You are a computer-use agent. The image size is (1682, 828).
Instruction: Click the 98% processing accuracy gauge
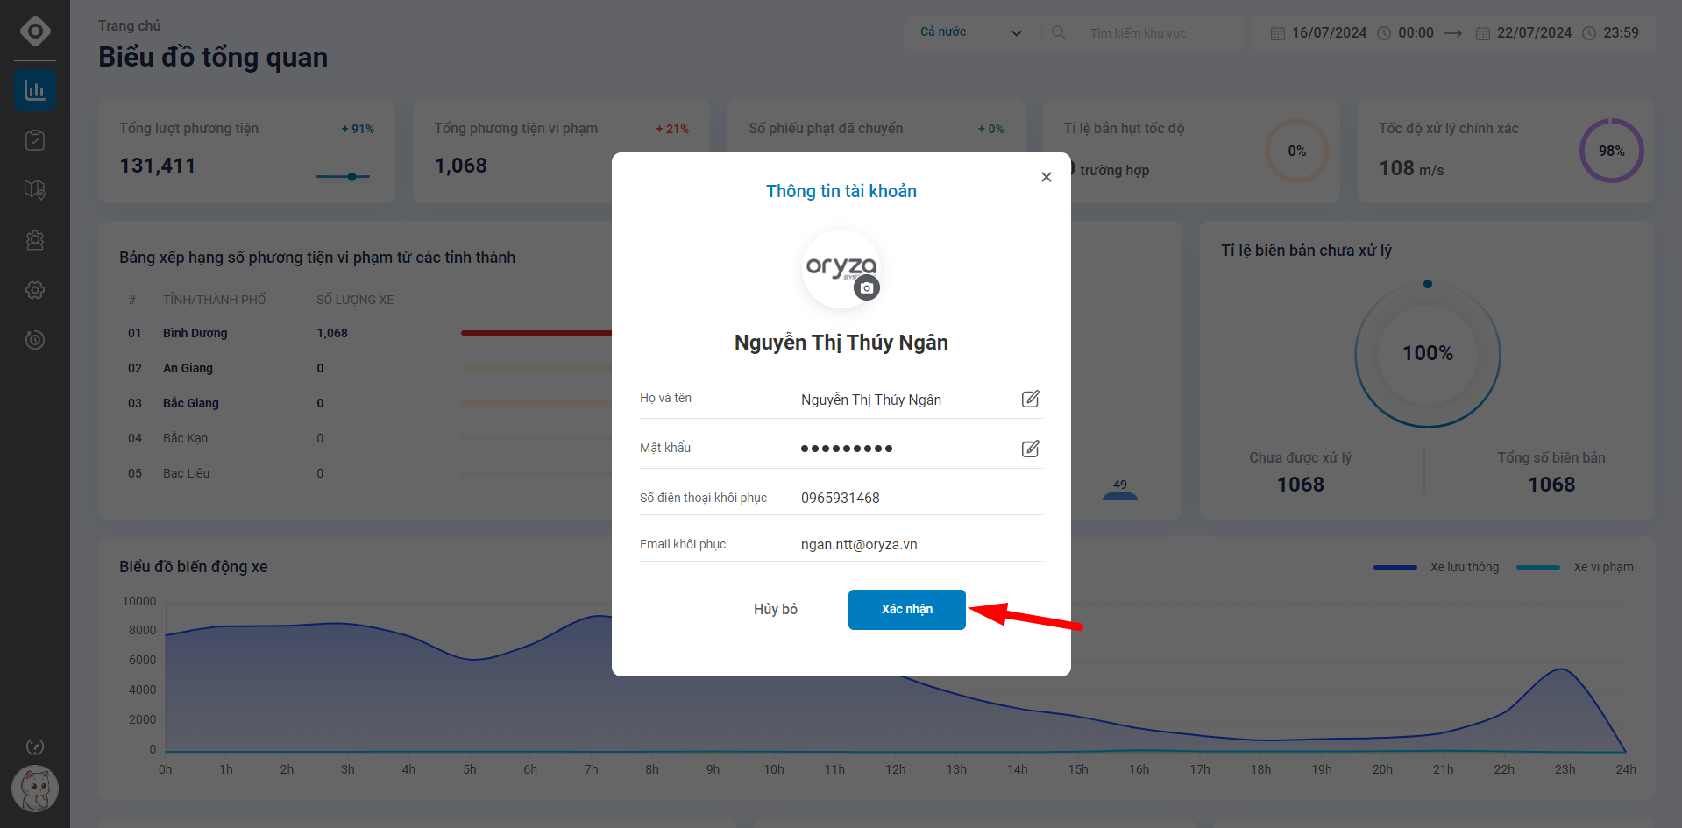[1611, 151]
